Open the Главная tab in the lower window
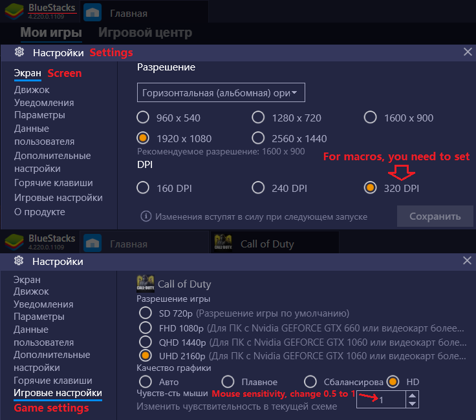 144,243
